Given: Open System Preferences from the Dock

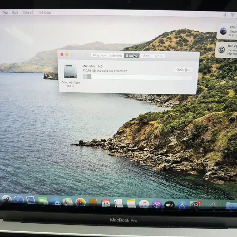Looking at the screenshot, I should click(195, 205).
